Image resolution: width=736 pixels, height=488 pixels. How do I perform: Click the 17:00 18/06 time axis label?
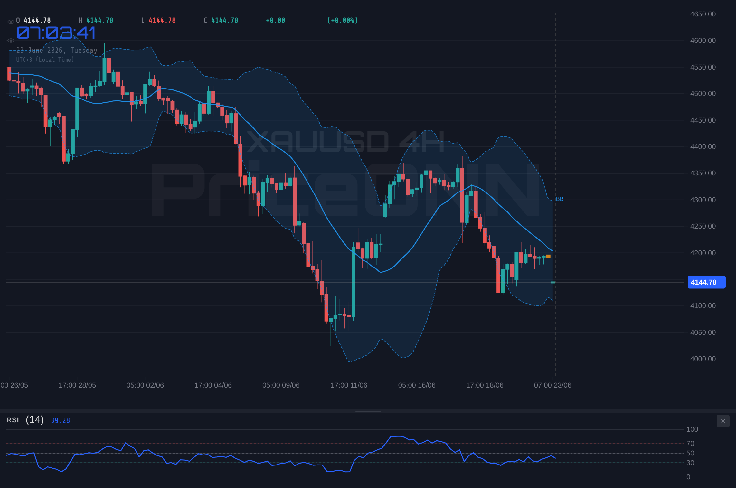pos(485,385)
